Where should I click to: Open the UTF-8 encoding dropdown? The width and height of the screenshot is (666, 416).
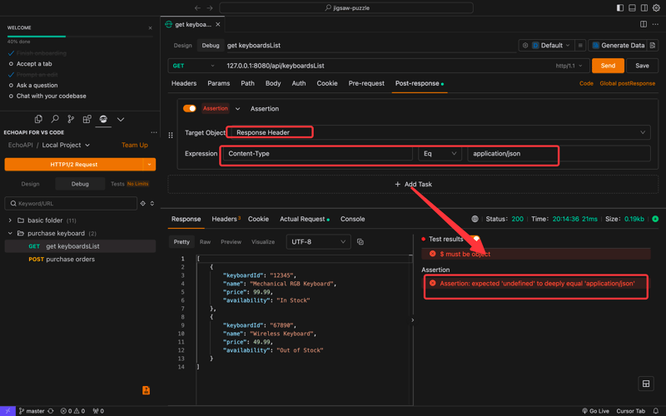tap(318, 242)
